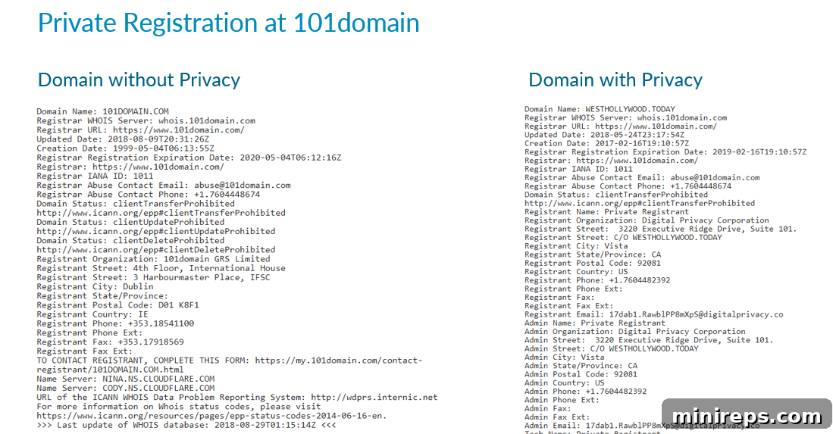Click 'Admin City: Vista' line
Image resolution: width=833 pixels, height=434 pixels.
pyautogui.click(x=564, y=357)
